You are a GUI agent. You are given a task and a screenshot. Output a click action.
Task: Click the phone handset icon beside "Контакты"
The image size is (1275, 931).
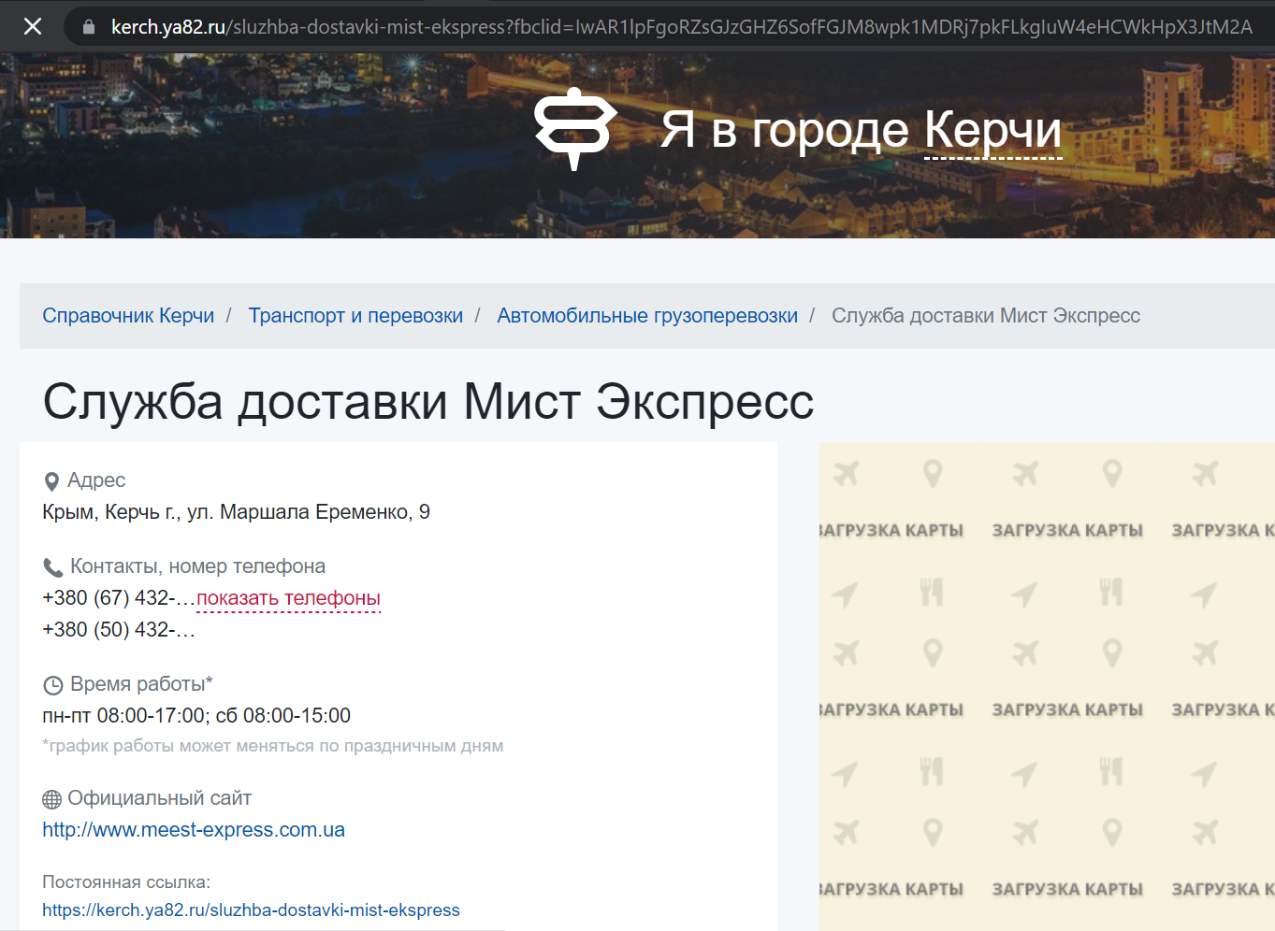click(x=53, y=567)
